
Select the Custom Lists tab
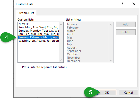click(26, 13)
